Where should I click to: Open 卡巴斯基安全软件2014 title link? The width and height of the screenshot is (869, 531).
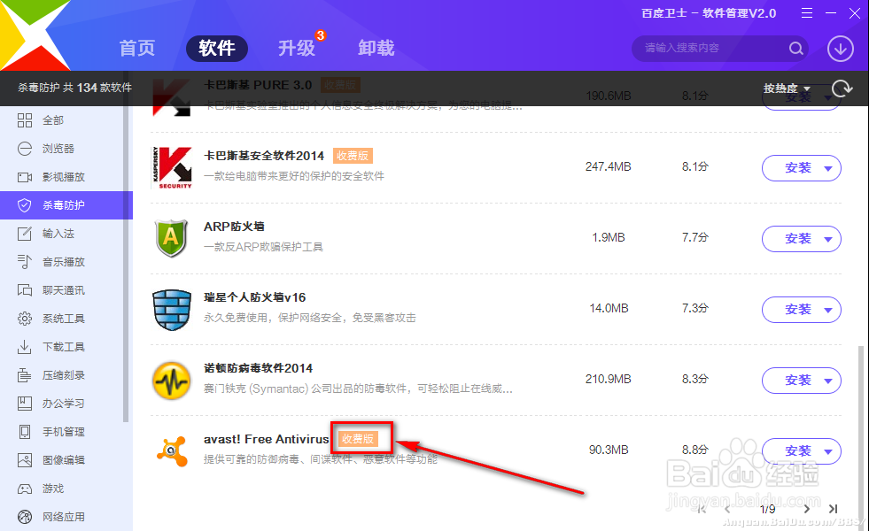[264, 156]
